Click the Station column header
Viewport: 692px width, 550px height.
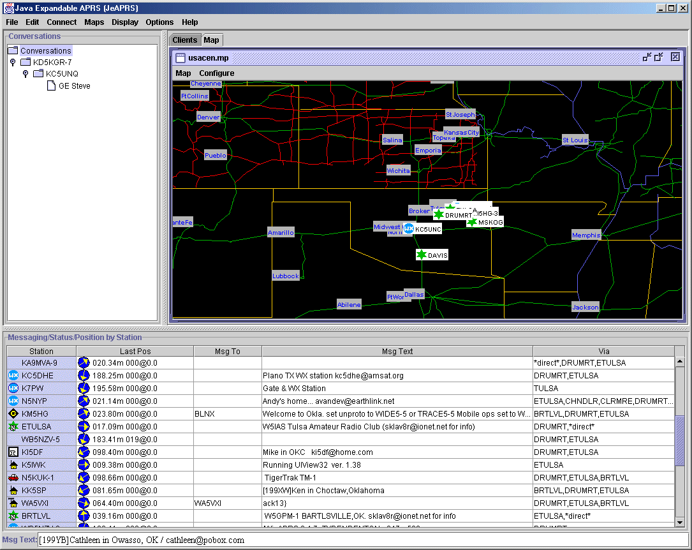(x=41, y=352)
